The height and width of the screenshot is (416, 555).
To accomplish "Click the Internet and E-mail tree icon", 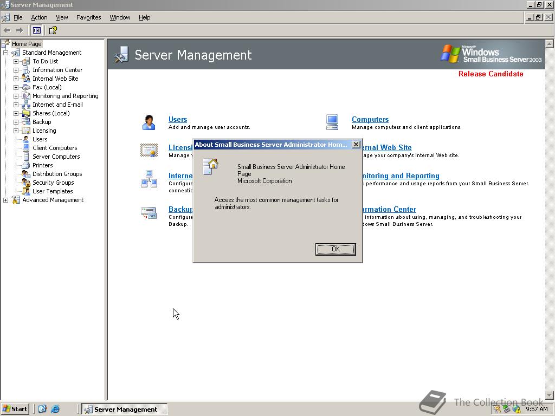I will point(26,105).
